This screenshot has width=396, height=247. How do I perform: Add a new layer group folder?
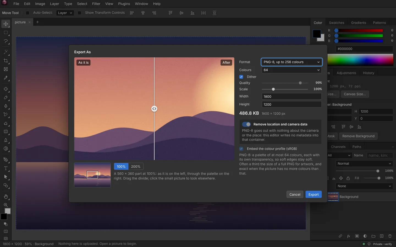point(373,236)
